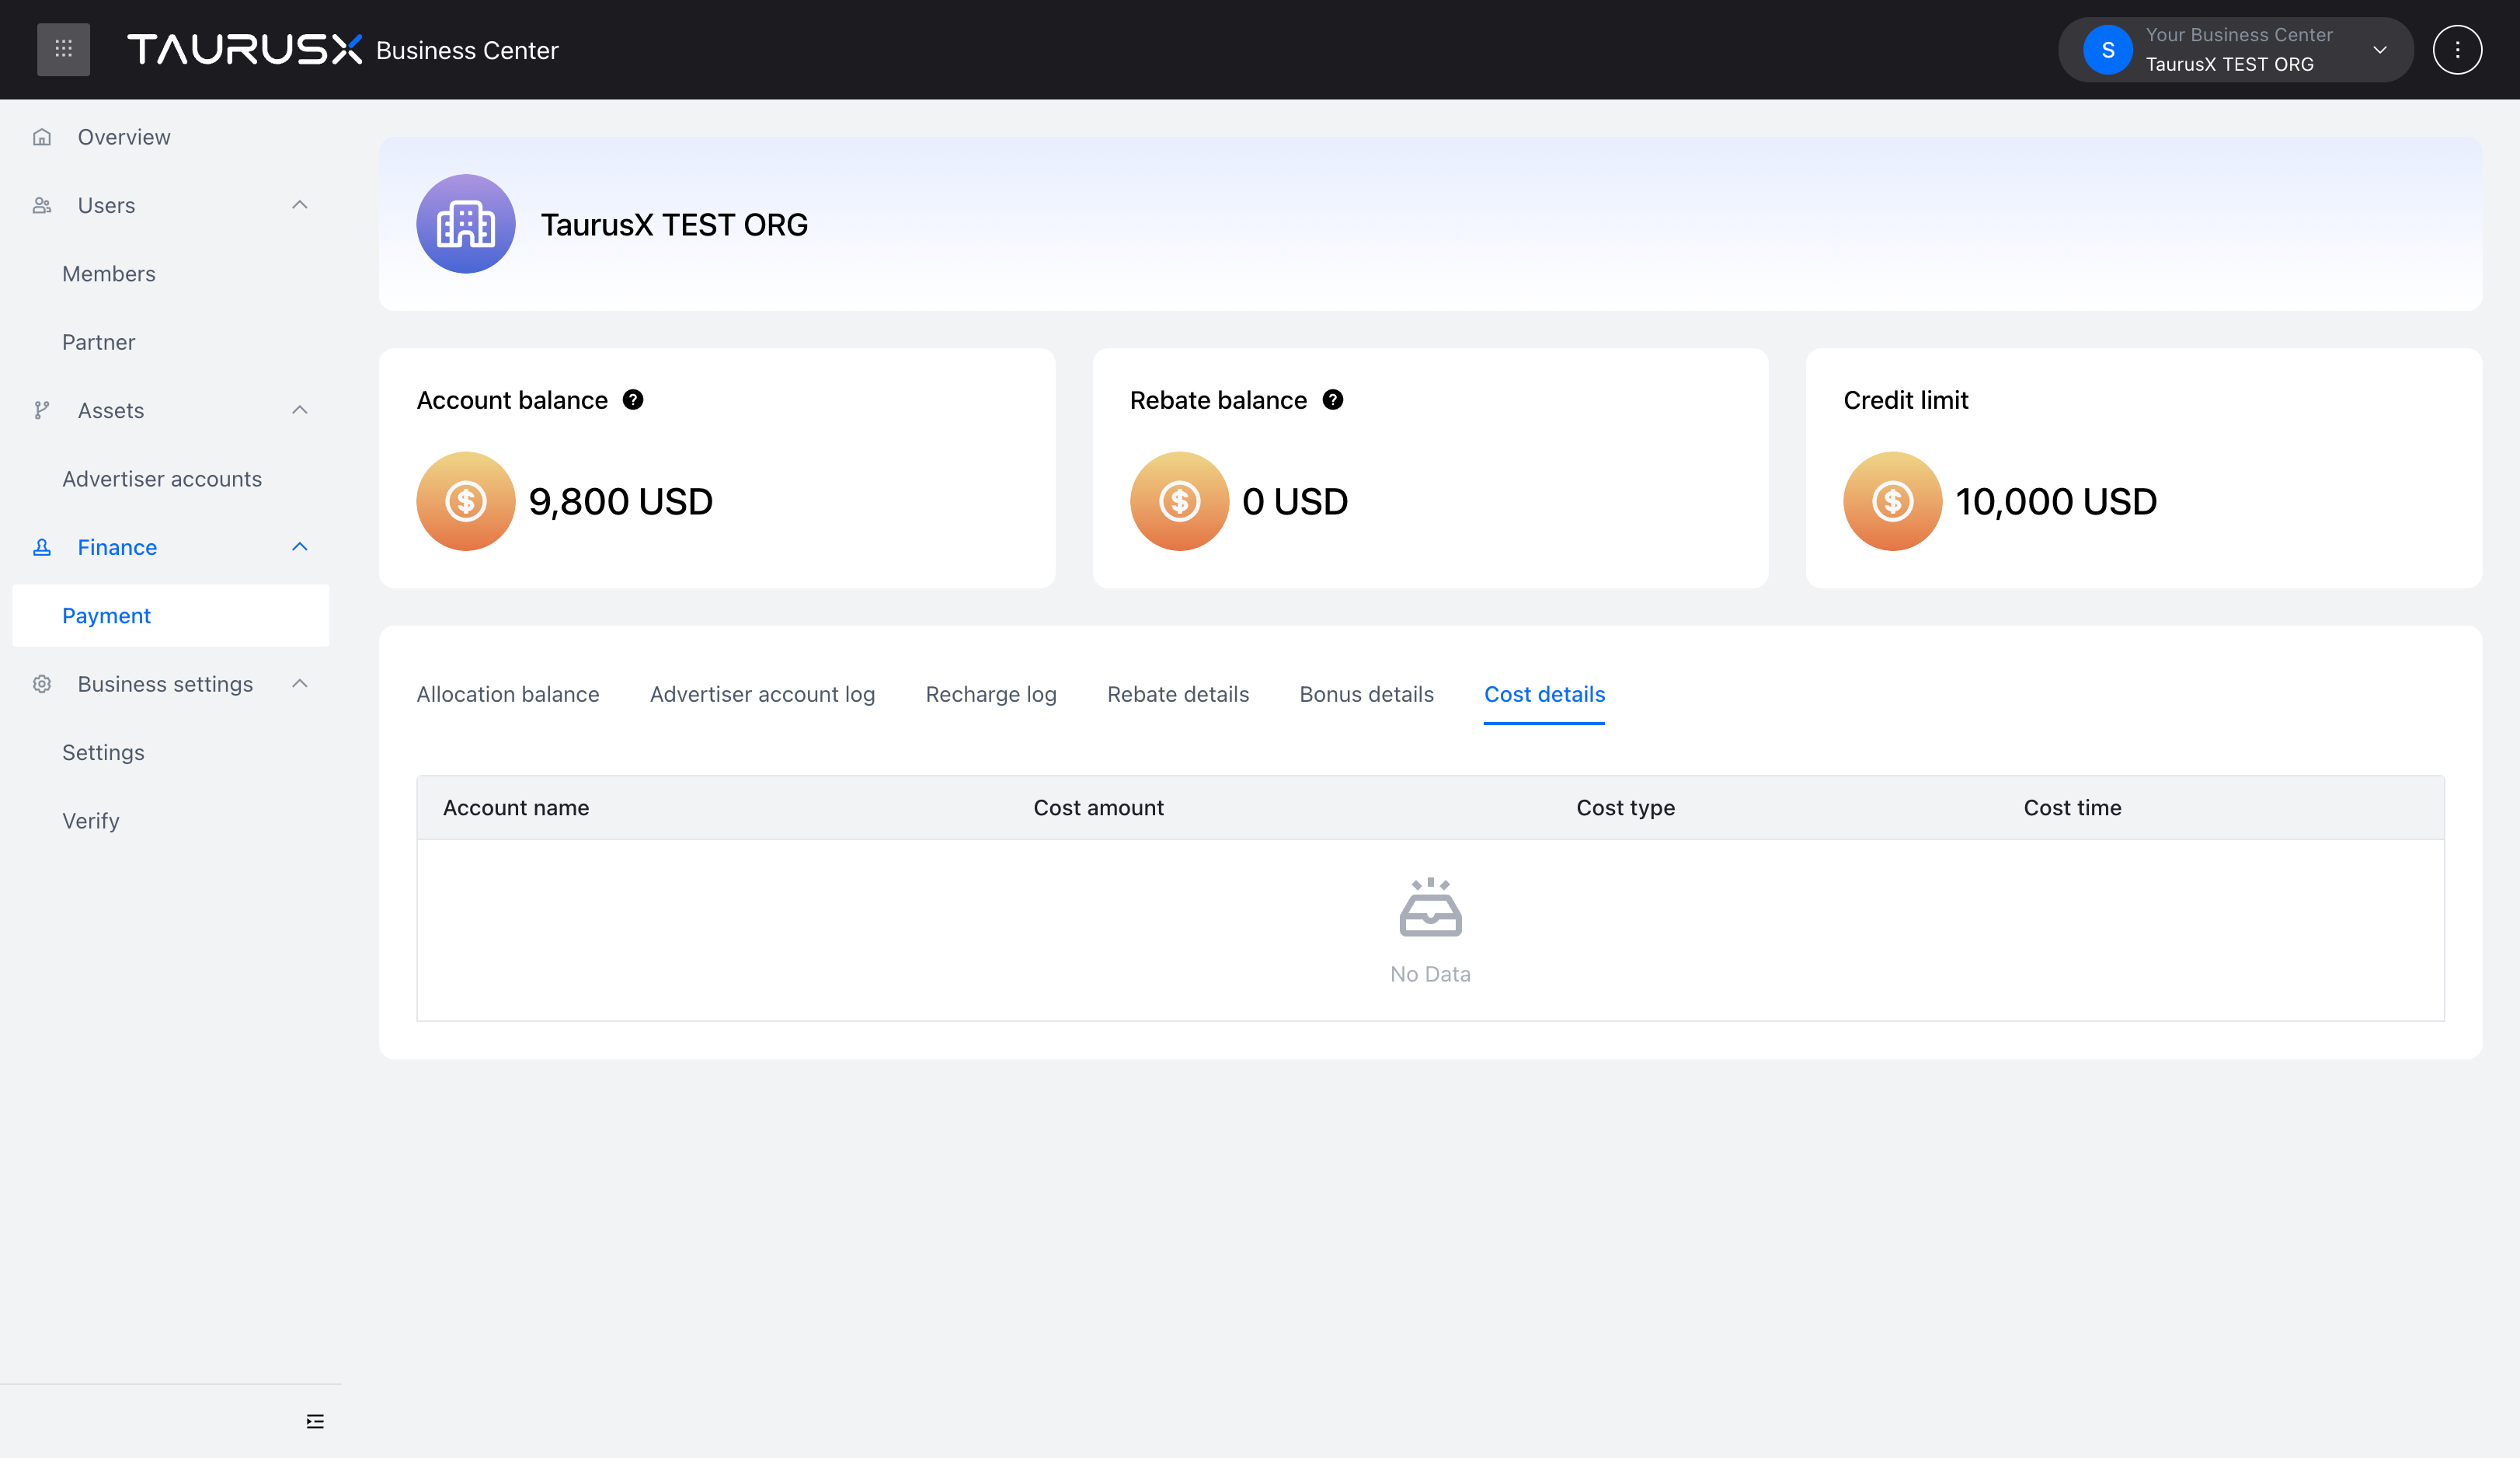Collapse the sidebar with the fold icon
Image resolution: width=2520 pixels, height=1458 pixels.
315,1421
